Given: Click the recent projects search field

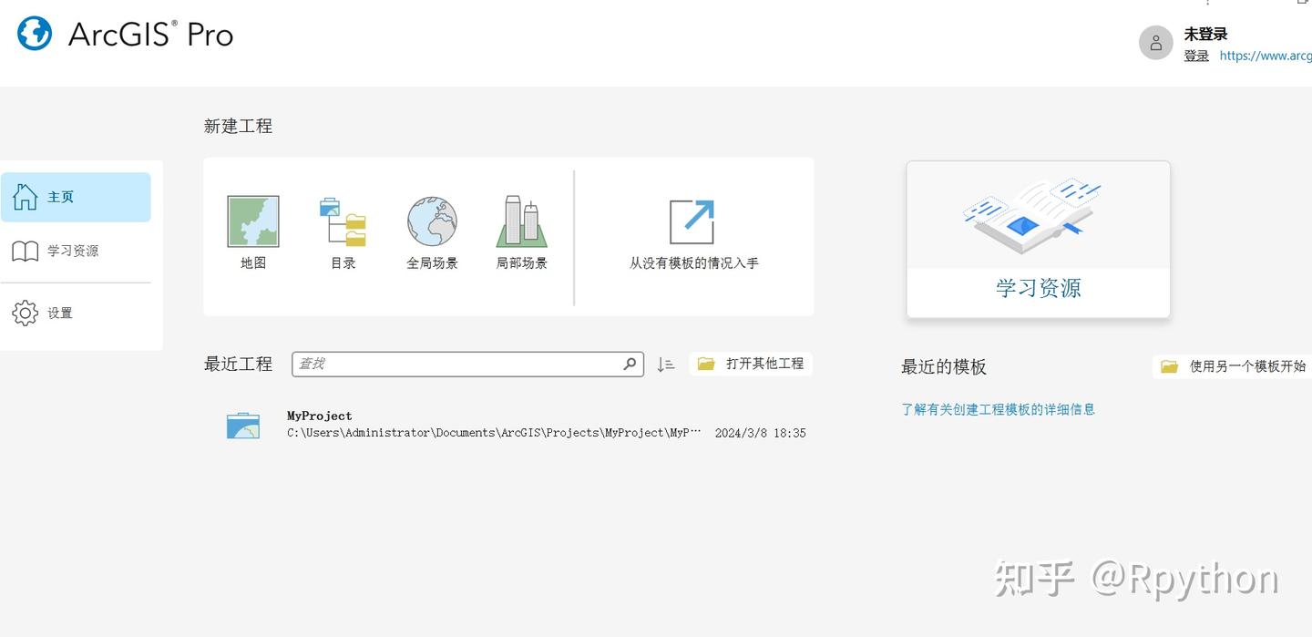Looking at the screenshot, I should point(467,364).
